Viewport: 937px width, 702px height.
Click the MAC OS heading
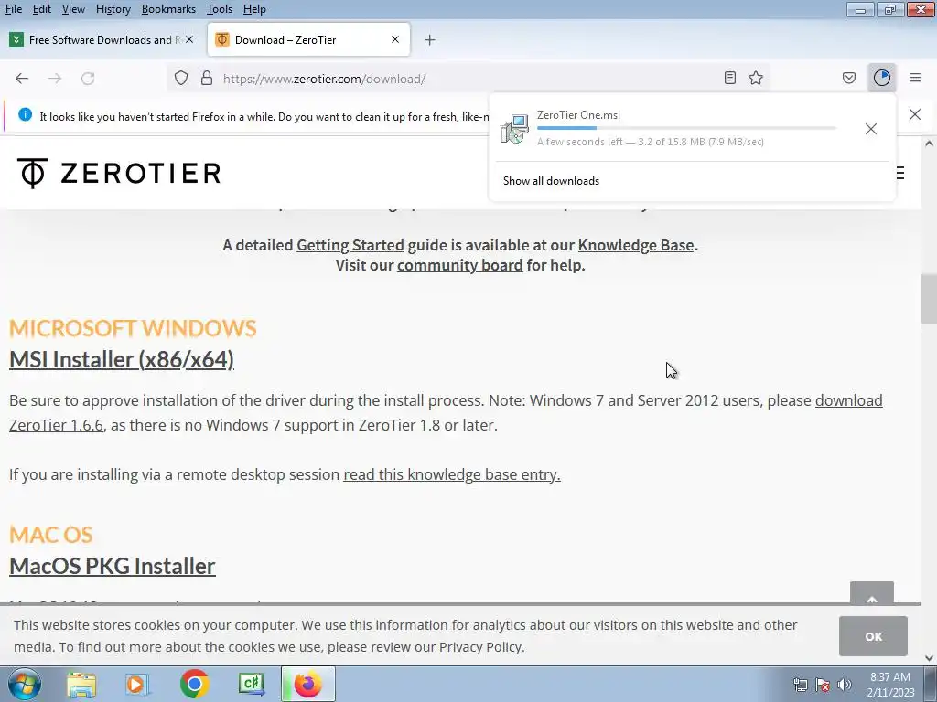51,535
